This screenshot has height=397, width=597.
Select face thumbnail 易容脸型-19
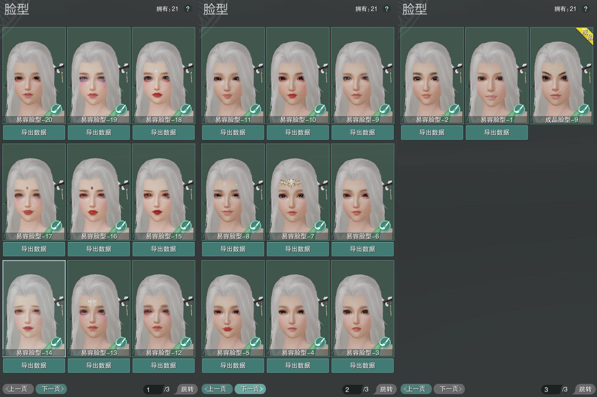[99, 75]
